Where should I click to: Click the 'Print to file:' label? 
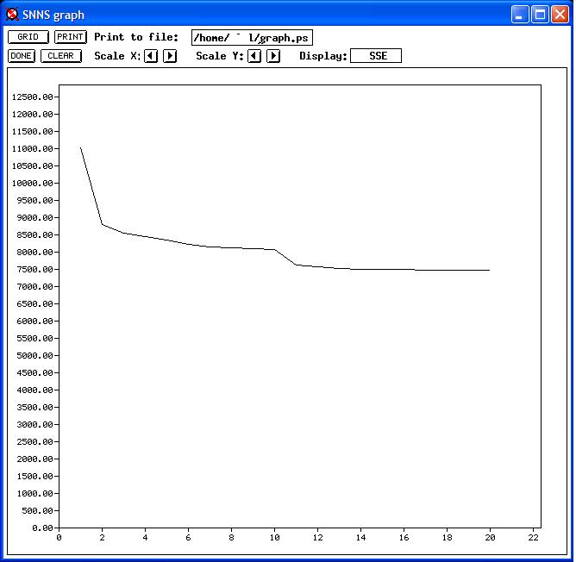click(x=136, y=37)
